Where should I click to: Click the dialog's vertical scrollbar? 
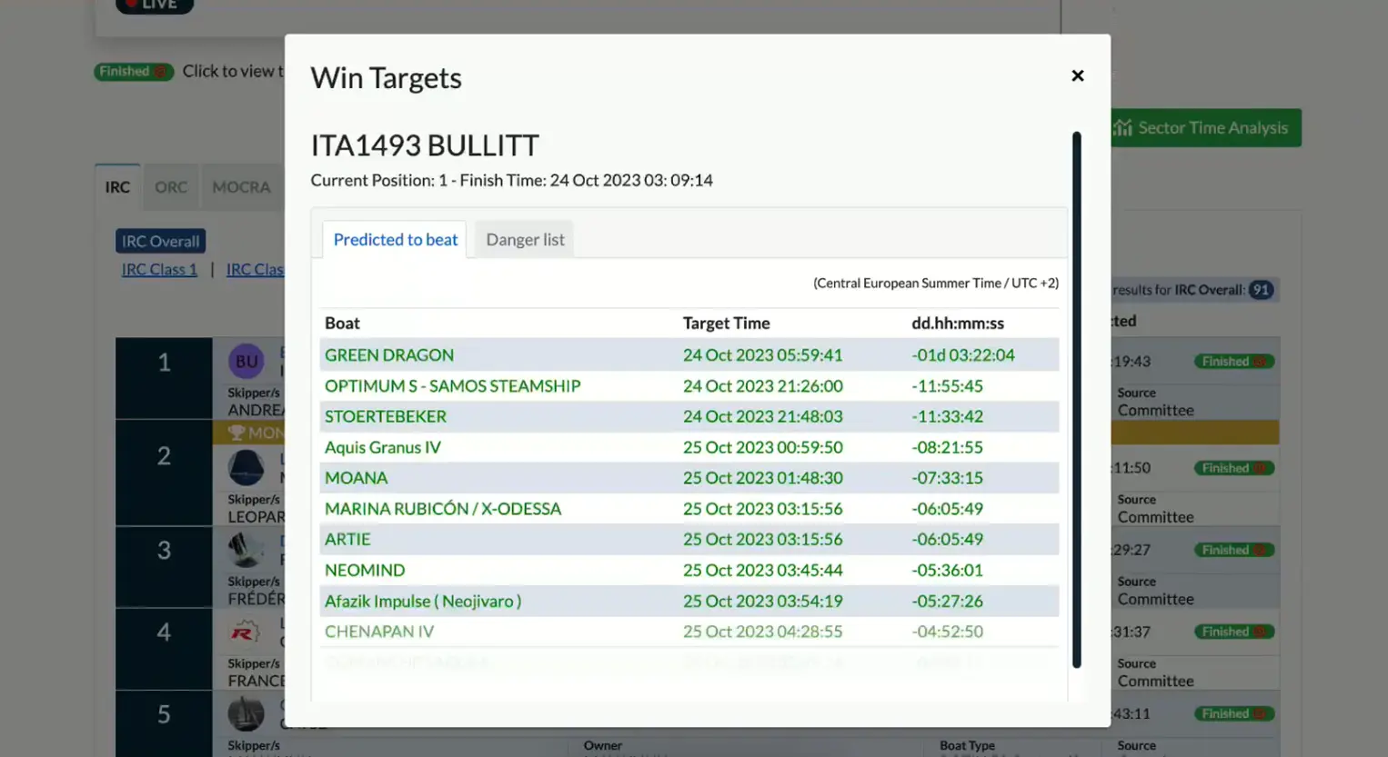[1076, 400]
